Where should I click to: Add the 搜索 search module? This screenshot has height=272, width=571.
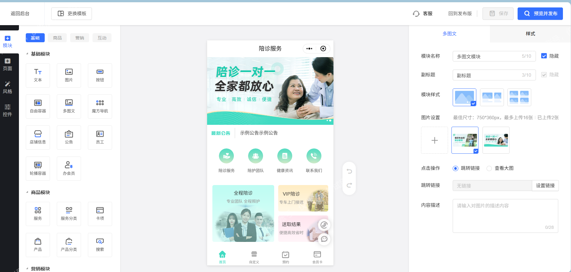100,245
